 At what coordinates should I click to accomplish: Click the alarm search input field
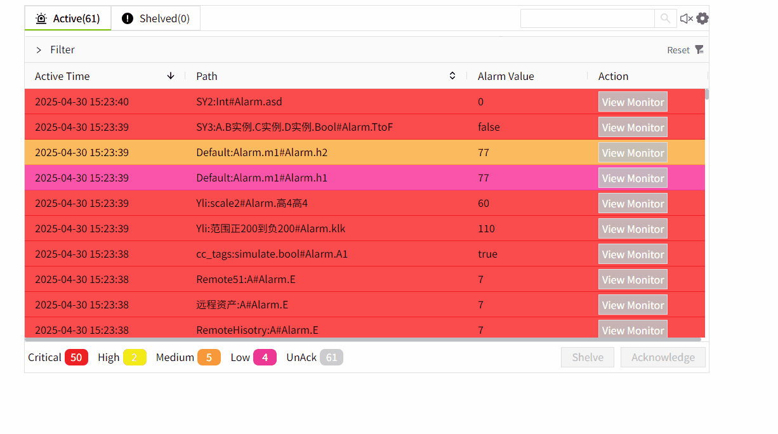587,18
